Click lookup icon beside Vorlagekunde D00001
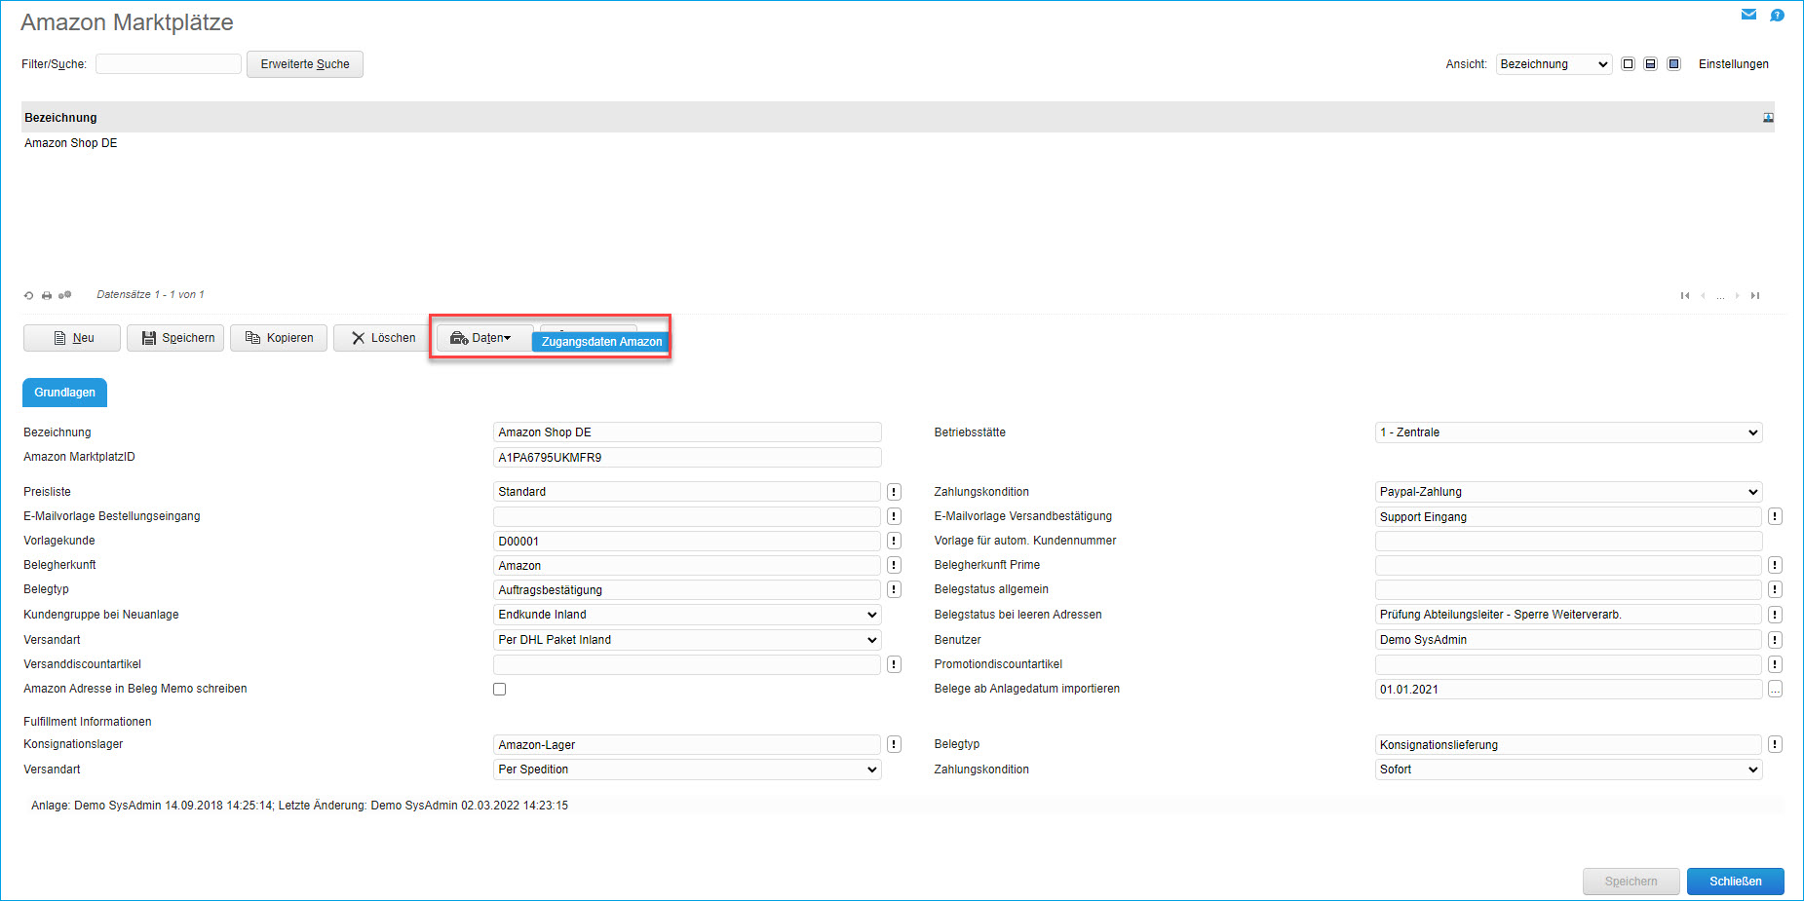This screenshot has width=1804, height=901. click(894, 541)
